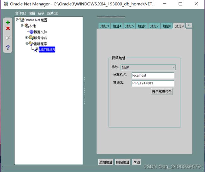Click the 删除地址 button

123,162
